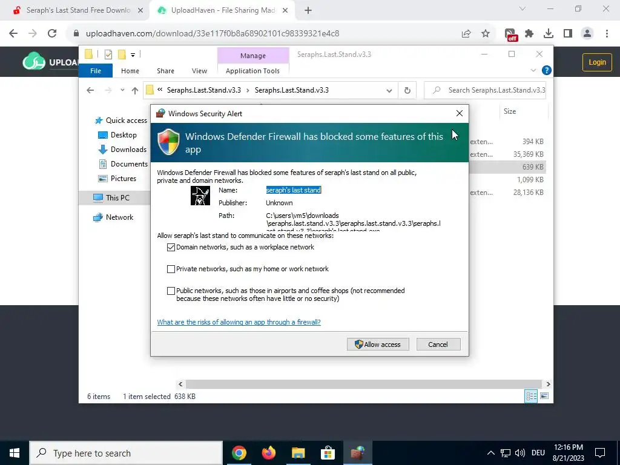Click the UploadHaven logo
Viewport: 620px width, 465px height.
pos(51,61)
